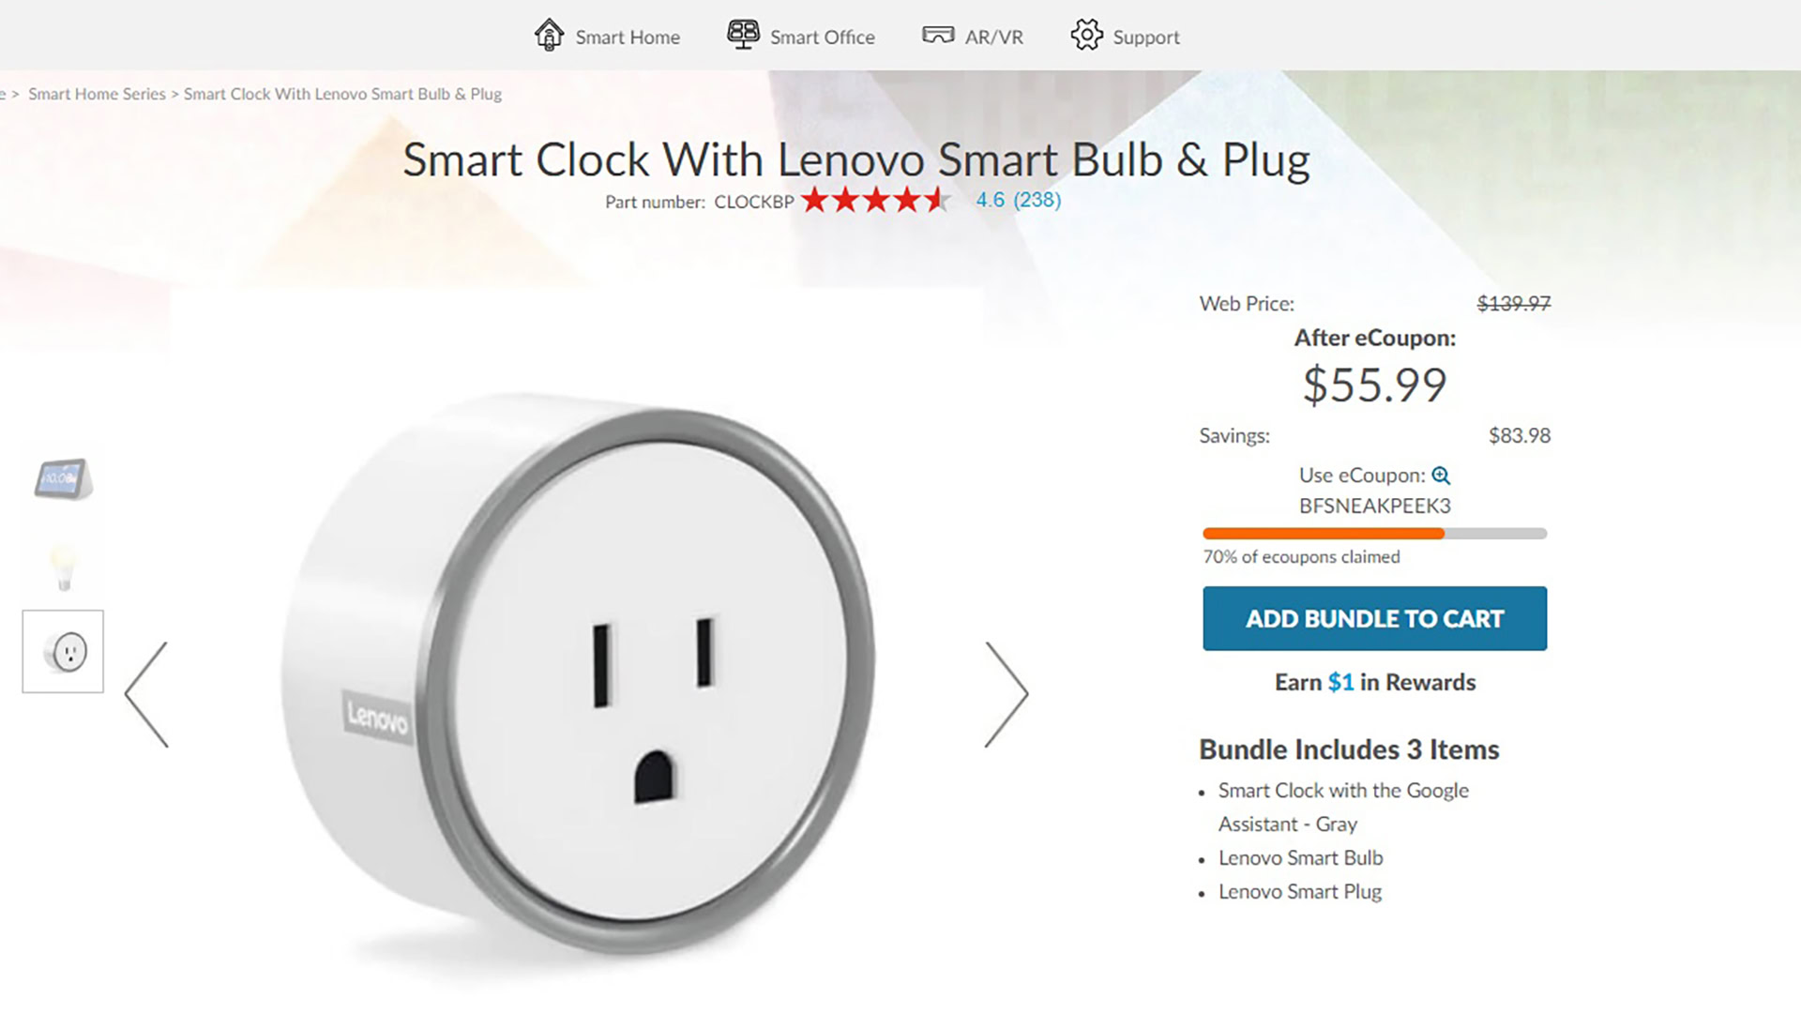Click the Smart Office monitor icon

coord(743,35)
